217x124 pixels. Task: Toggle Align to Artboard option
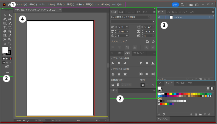142,85
